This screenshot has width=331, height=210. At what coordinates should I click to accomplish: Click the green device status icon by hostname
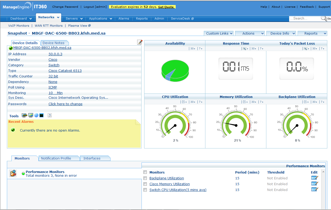pyautogui.click(x=11, y=48)
